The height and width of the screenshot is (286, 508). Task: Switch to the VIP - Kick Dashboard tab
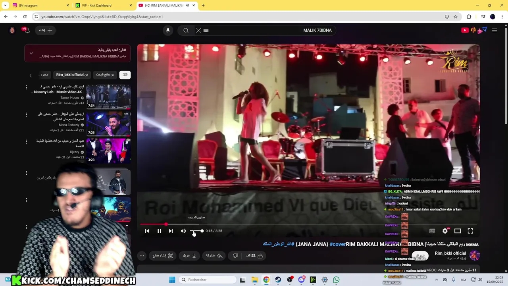(x=104, y=5)
